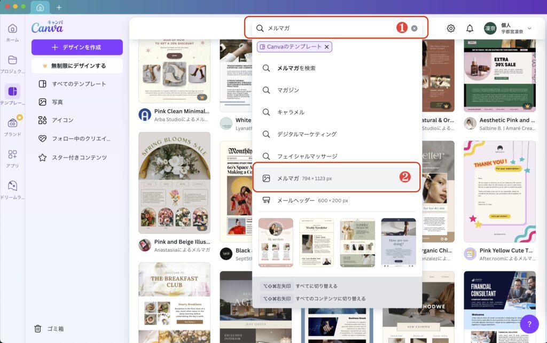
Task: Select the フェイシャルマッサージ suggestion
Action: coord(337,156)
